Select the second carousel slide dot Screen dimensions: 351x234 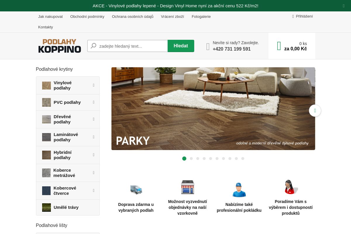[191, 159]
